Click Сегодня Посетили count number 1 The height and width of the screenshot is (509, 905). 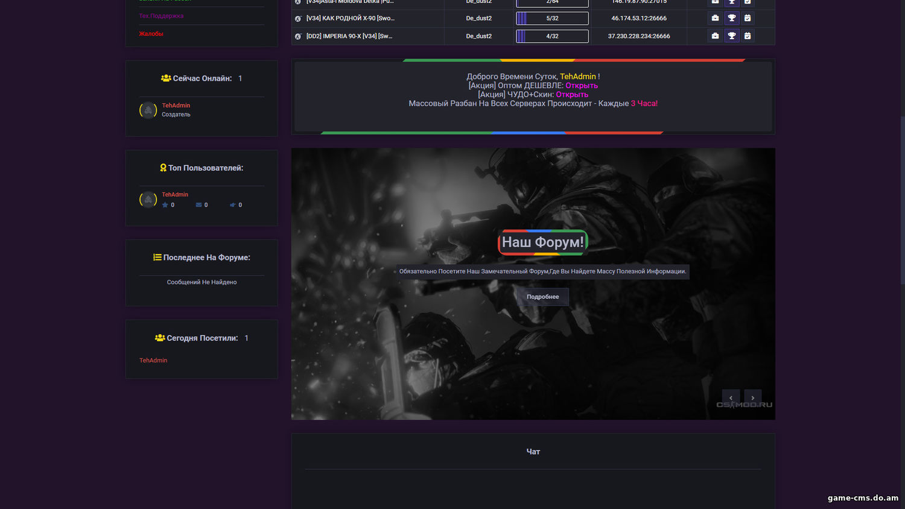click(x=246, y=338)
